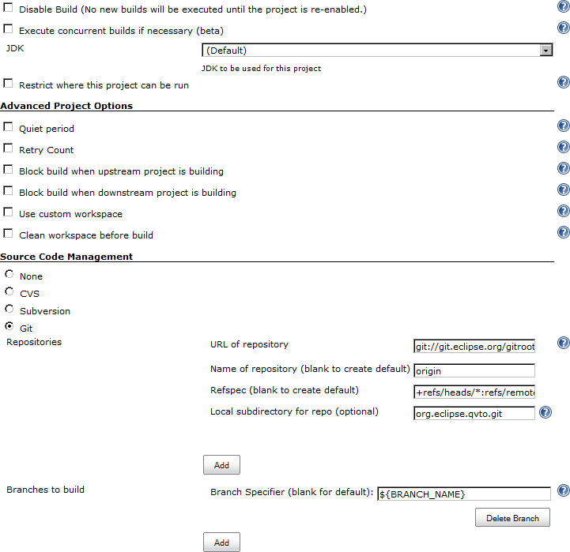This screenshot has width=570, height=552.
Task: Open help for URL of repository
Action: coord(564,343)
